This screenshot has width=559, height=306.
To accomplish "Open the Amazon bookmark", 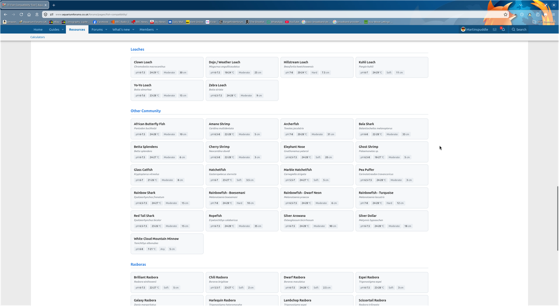I will [x=10, y=22].
